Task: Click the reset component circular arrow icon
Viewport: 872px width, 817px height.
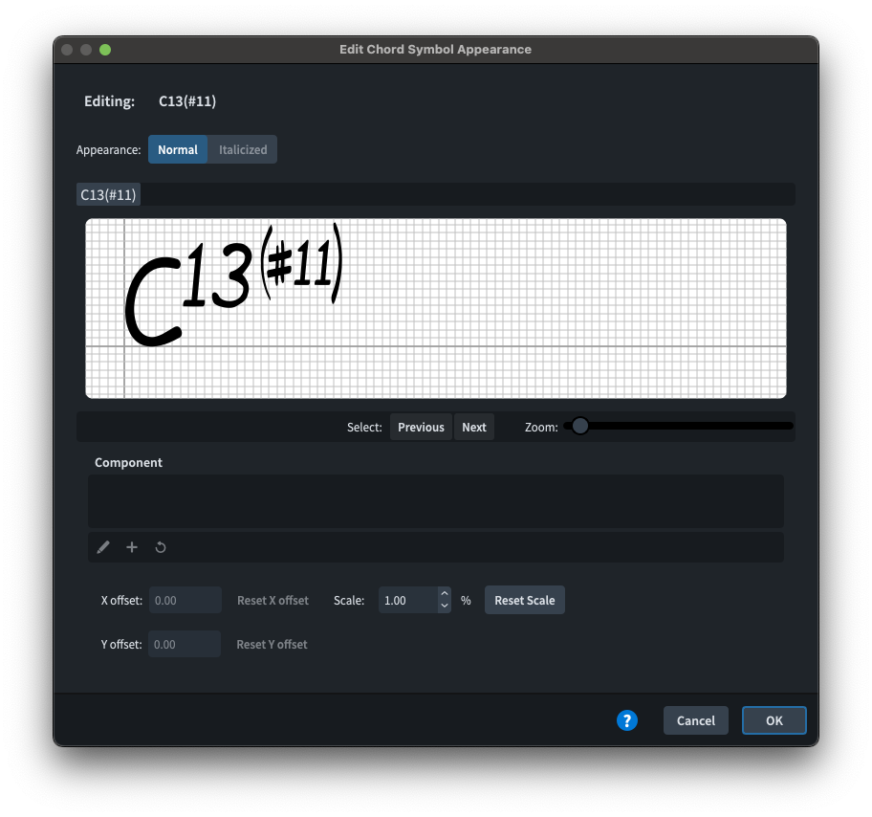Action: click(x=161, y=547)
